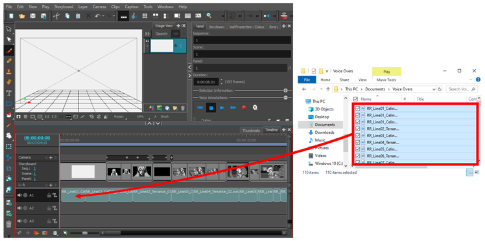Select the Text tool in left toolbar
Image resolution: width=485 pixels, height=241 pixels.
pos(8,93)
